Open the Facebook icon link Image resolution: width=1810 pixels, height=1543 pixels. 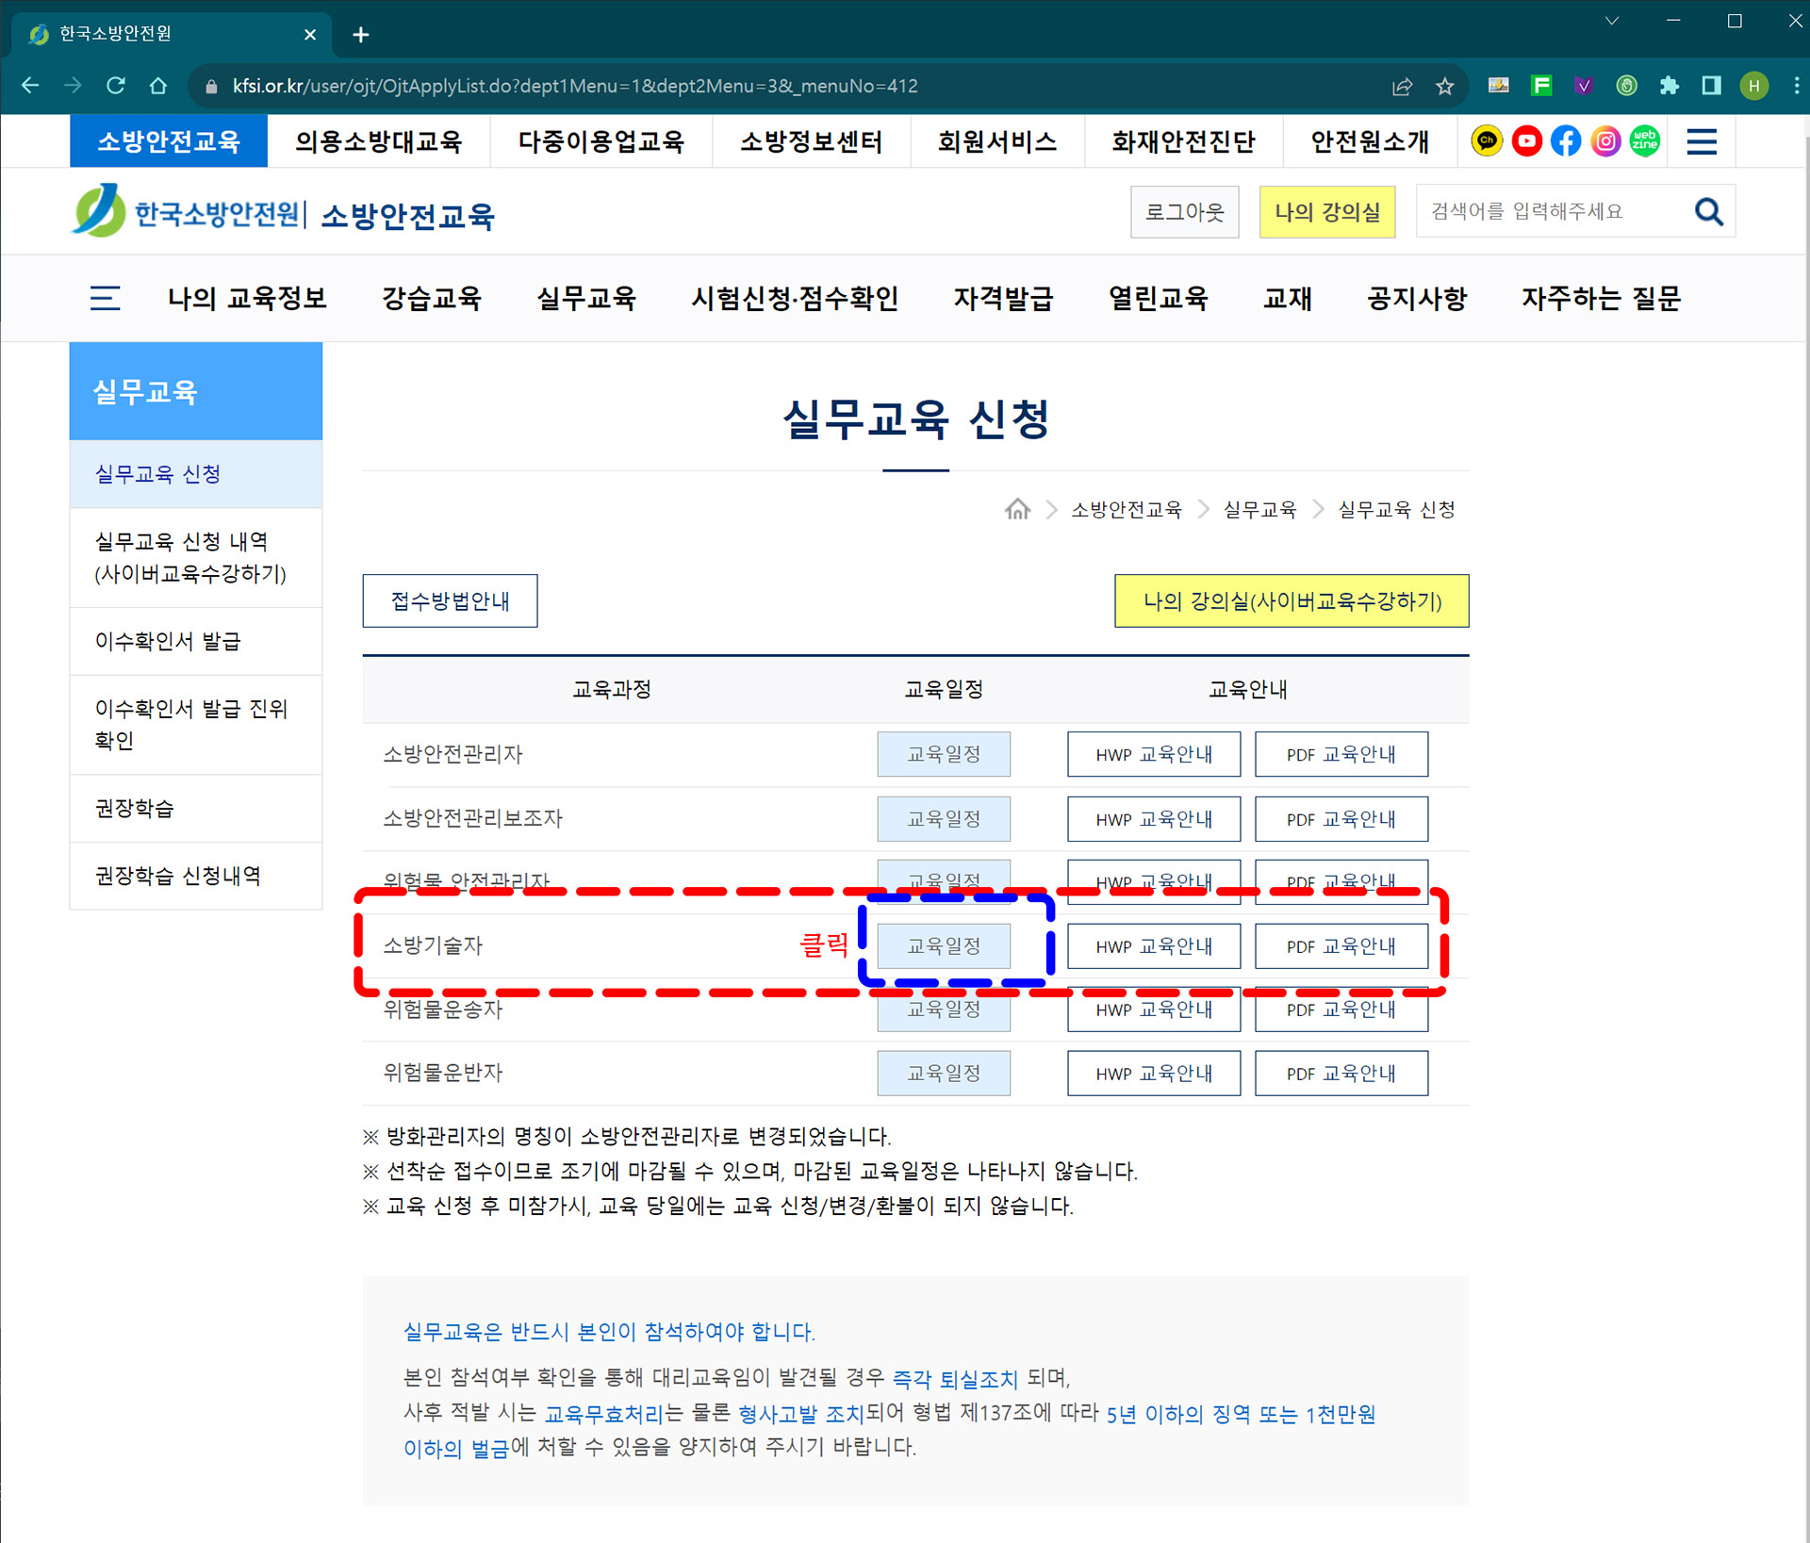point(1566,141)
